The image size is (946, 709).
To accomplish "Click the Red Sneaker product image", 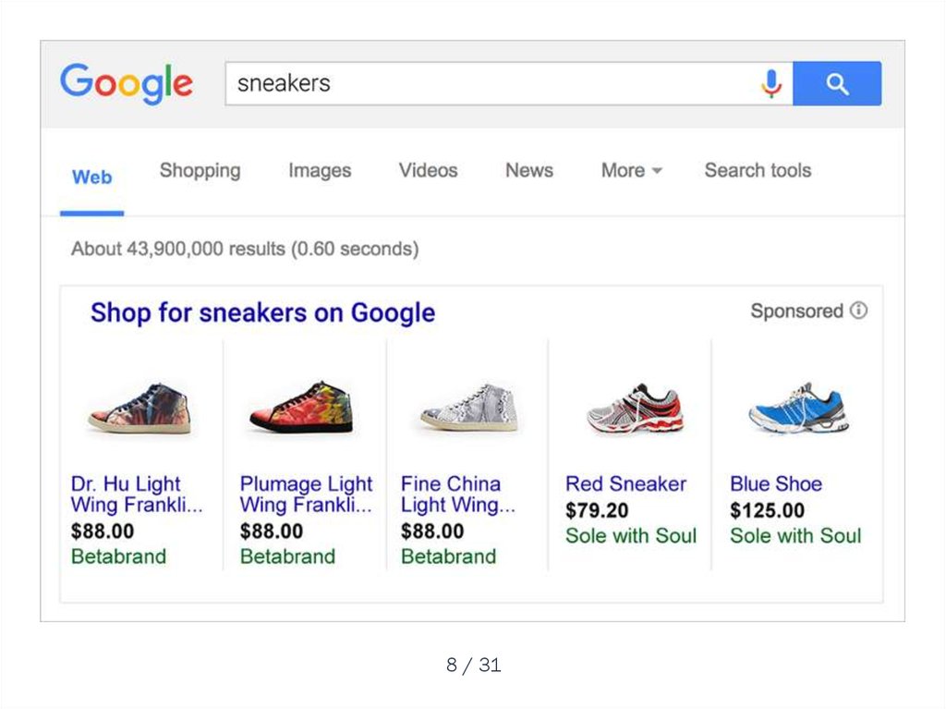I will pyautogui.click(x=635, y=409).
